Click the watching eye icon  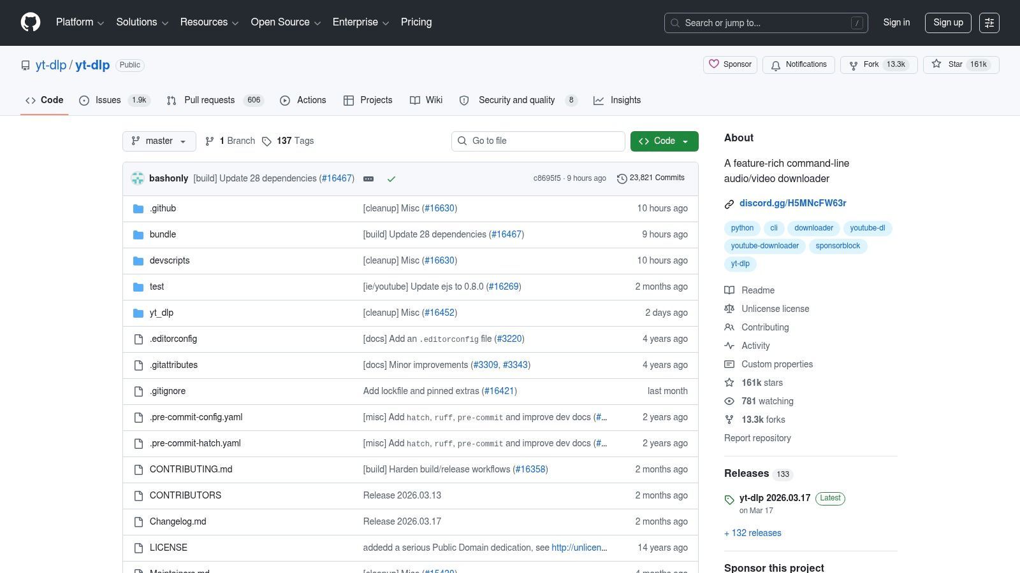click(729, 401)
